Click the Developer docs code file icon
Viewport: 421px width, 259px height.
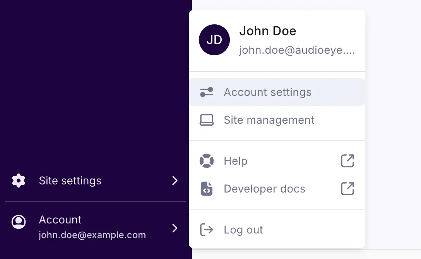[x=207, y=189]
